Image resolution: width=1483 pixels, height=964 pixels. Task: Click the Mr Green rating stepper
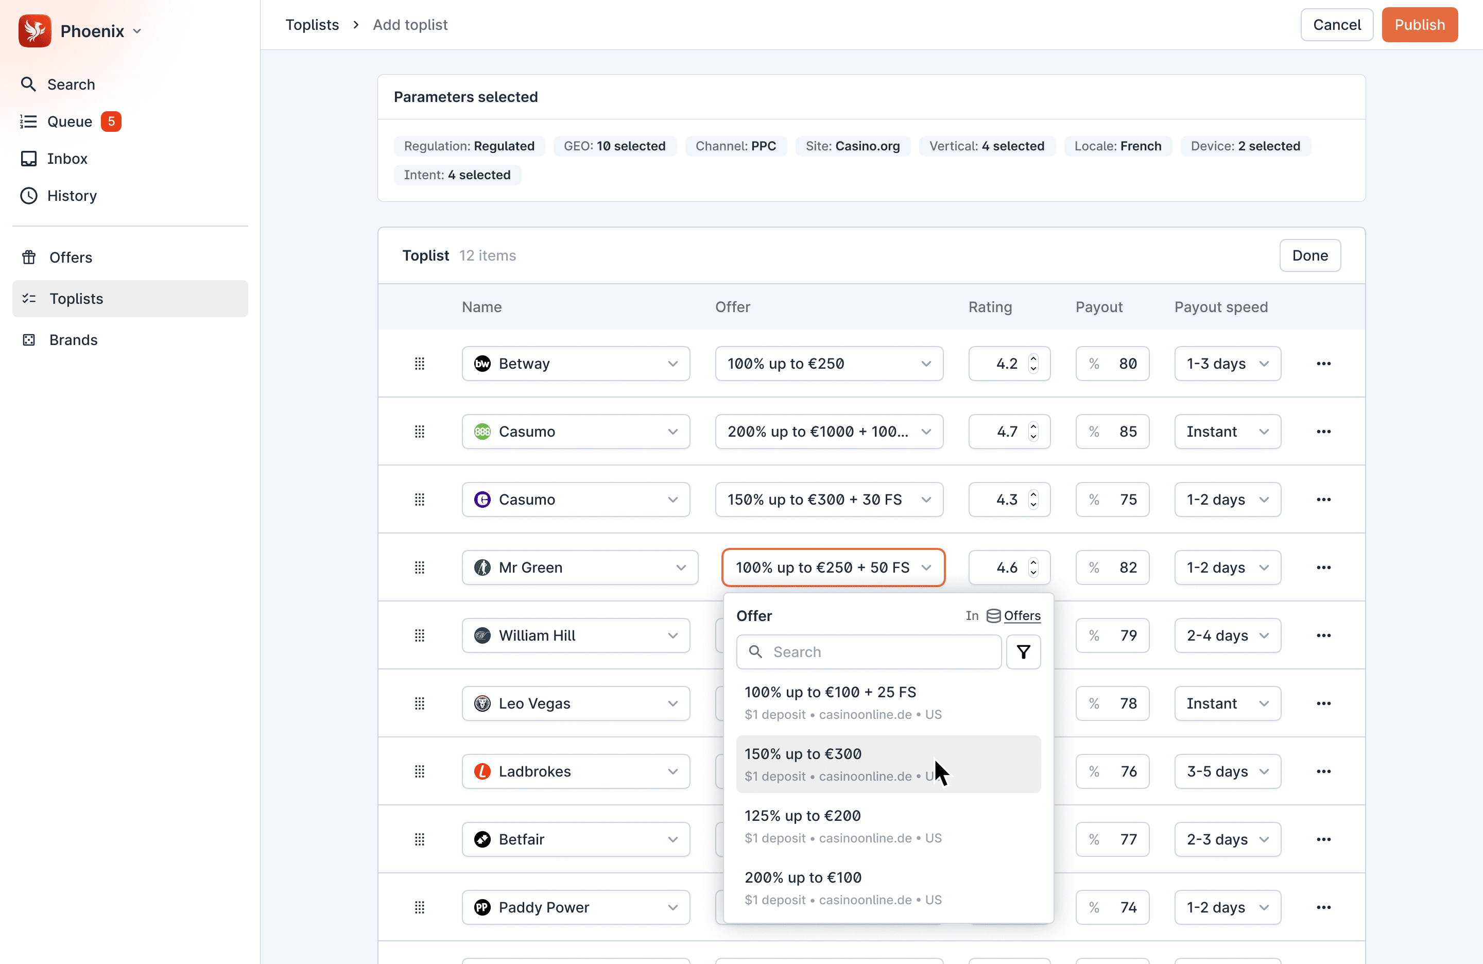pos(1033,567)
